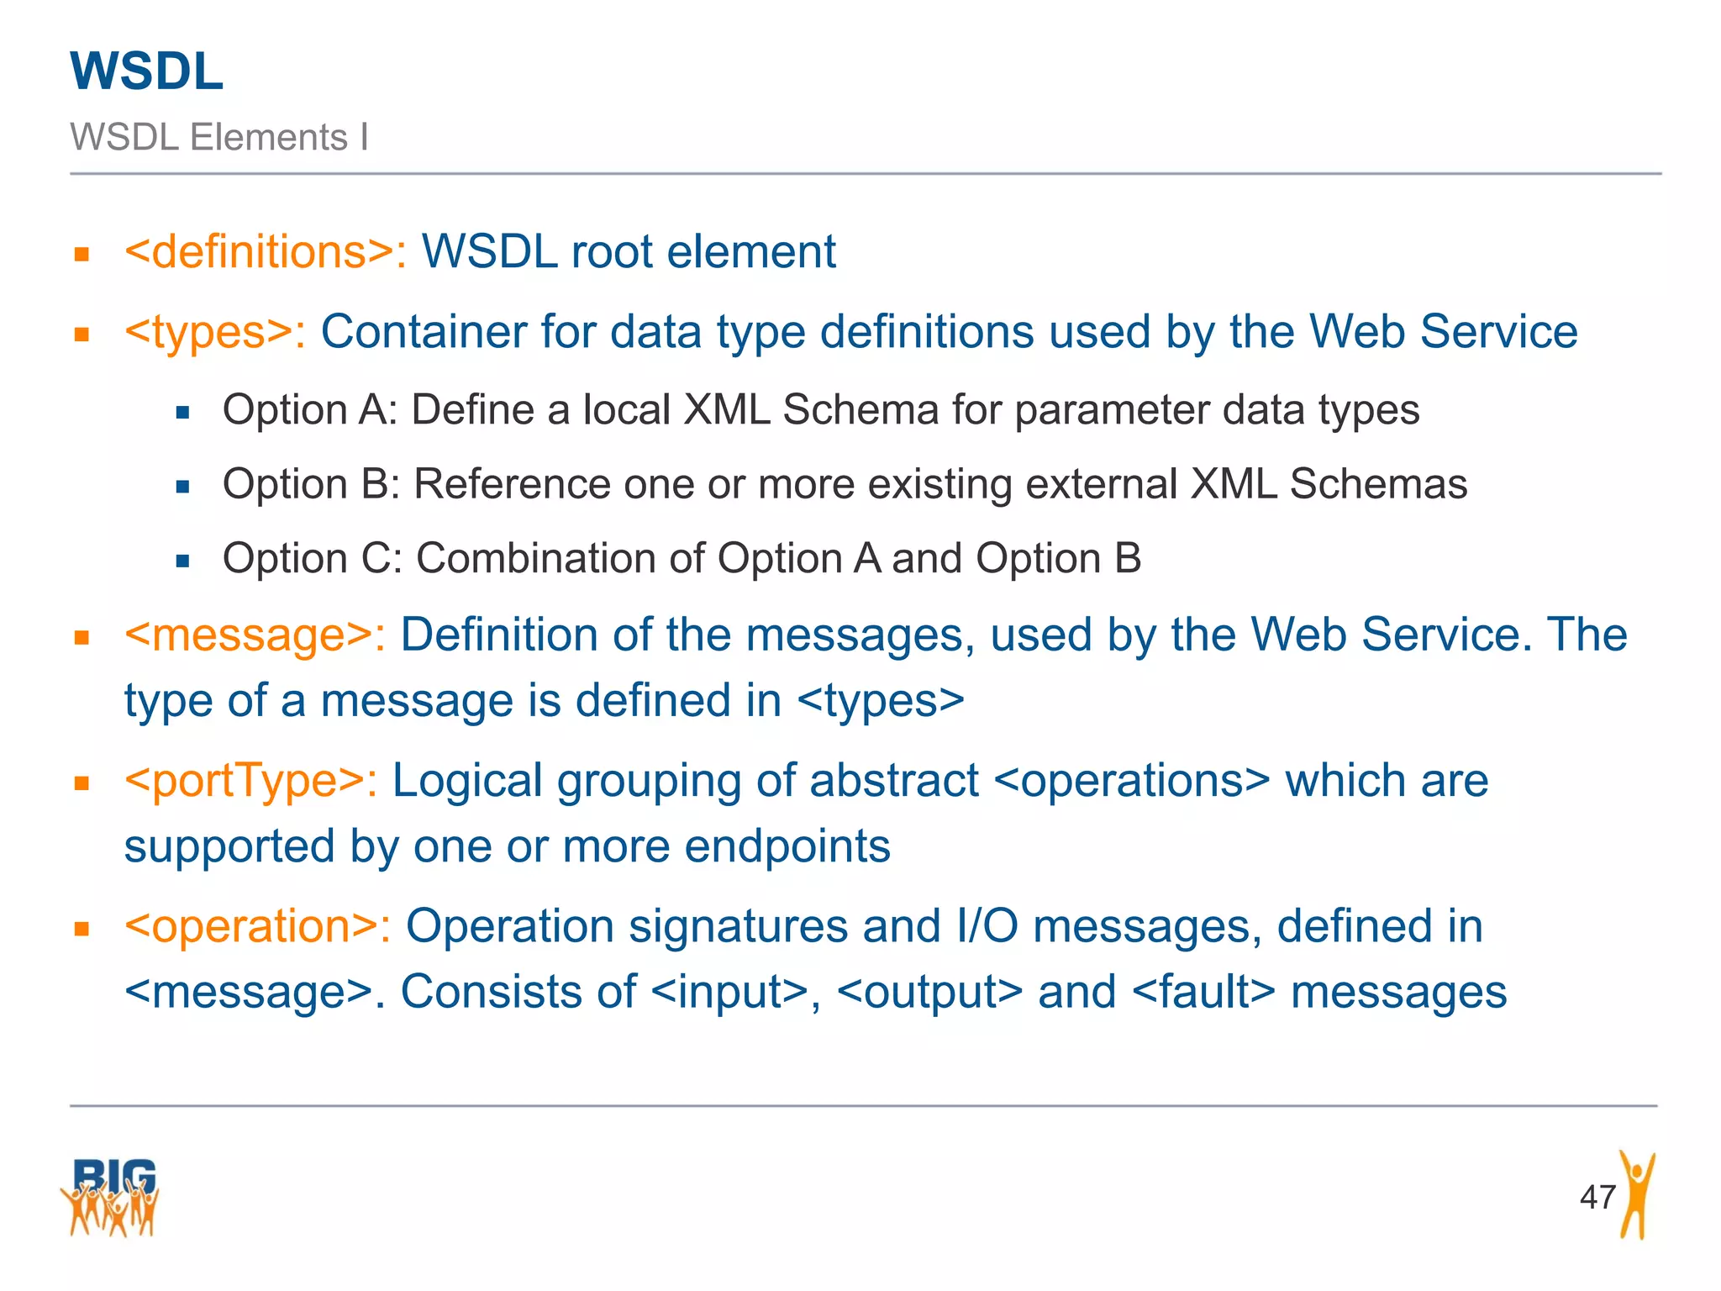This screenshot has width=1721, height=1291.
Task: Click the orange <definitions>: tag text
Action: tap(266, 251)
